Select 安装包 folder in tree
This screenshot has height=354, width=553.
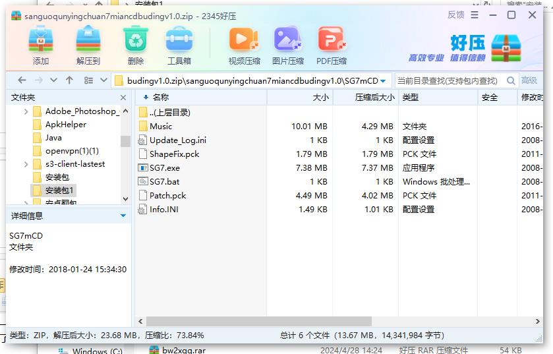pos(57,177)
